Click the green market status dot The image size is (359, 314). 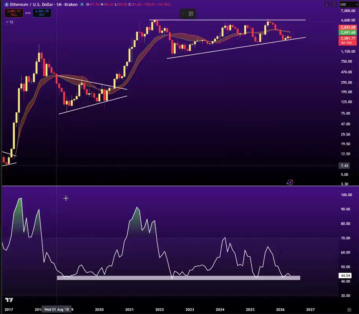tap(82, 4)
